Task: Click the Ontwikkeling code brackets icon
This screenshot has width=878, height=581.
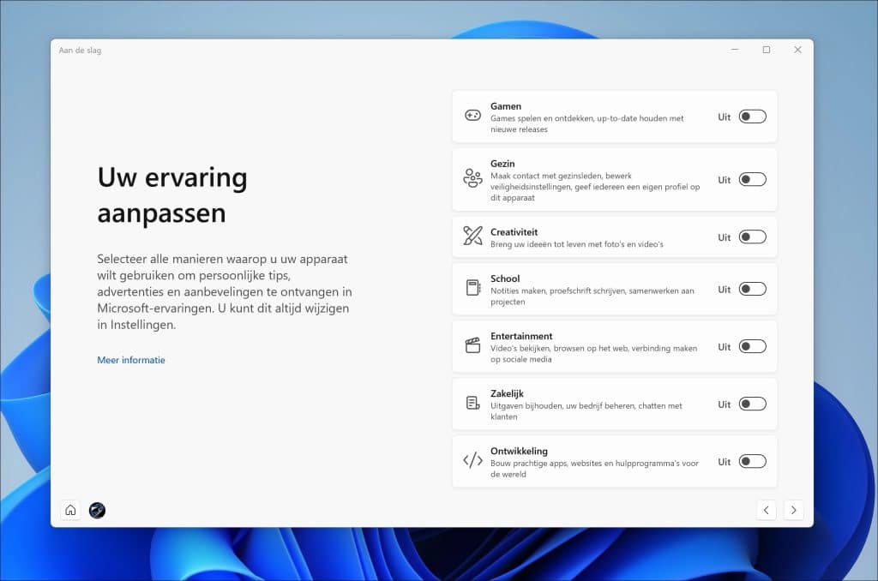Action: pyautogui.click(x=472, y=461)
